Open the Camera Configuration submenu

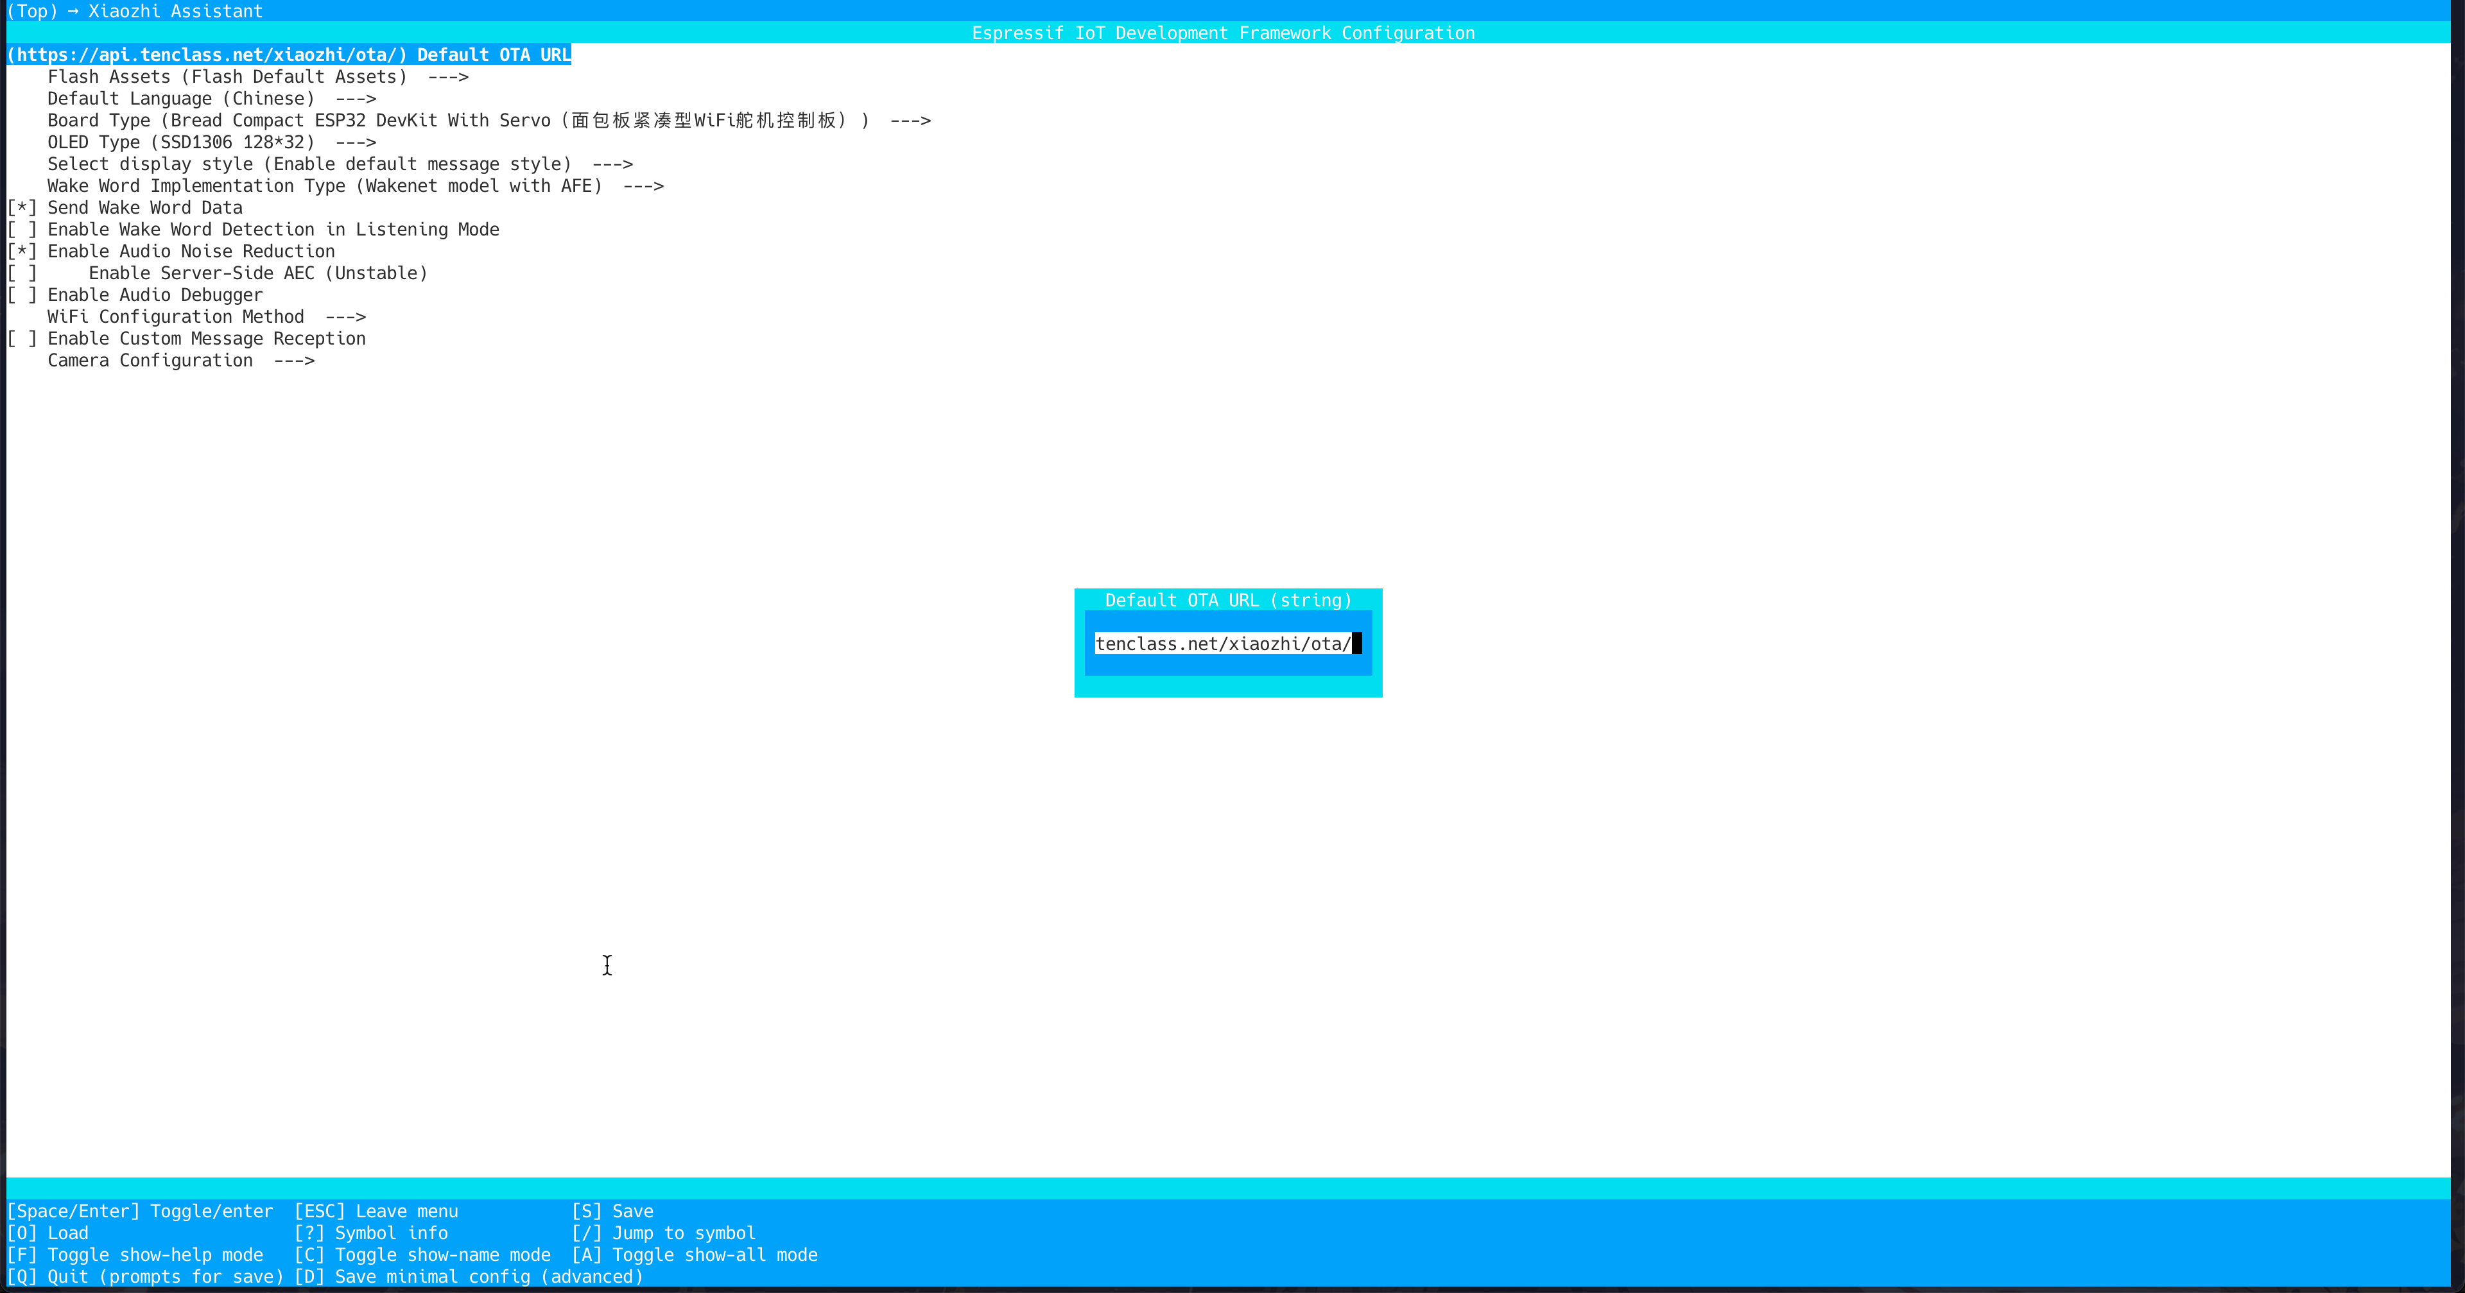pos(150,359)
